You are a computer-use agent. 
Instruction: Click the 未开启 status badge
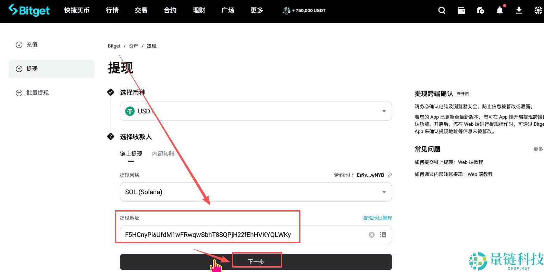point(463,94)
